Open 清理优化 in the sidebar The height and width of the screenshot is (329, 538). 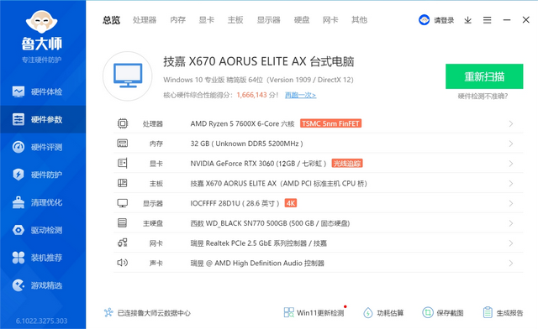(x=43, y=202)
